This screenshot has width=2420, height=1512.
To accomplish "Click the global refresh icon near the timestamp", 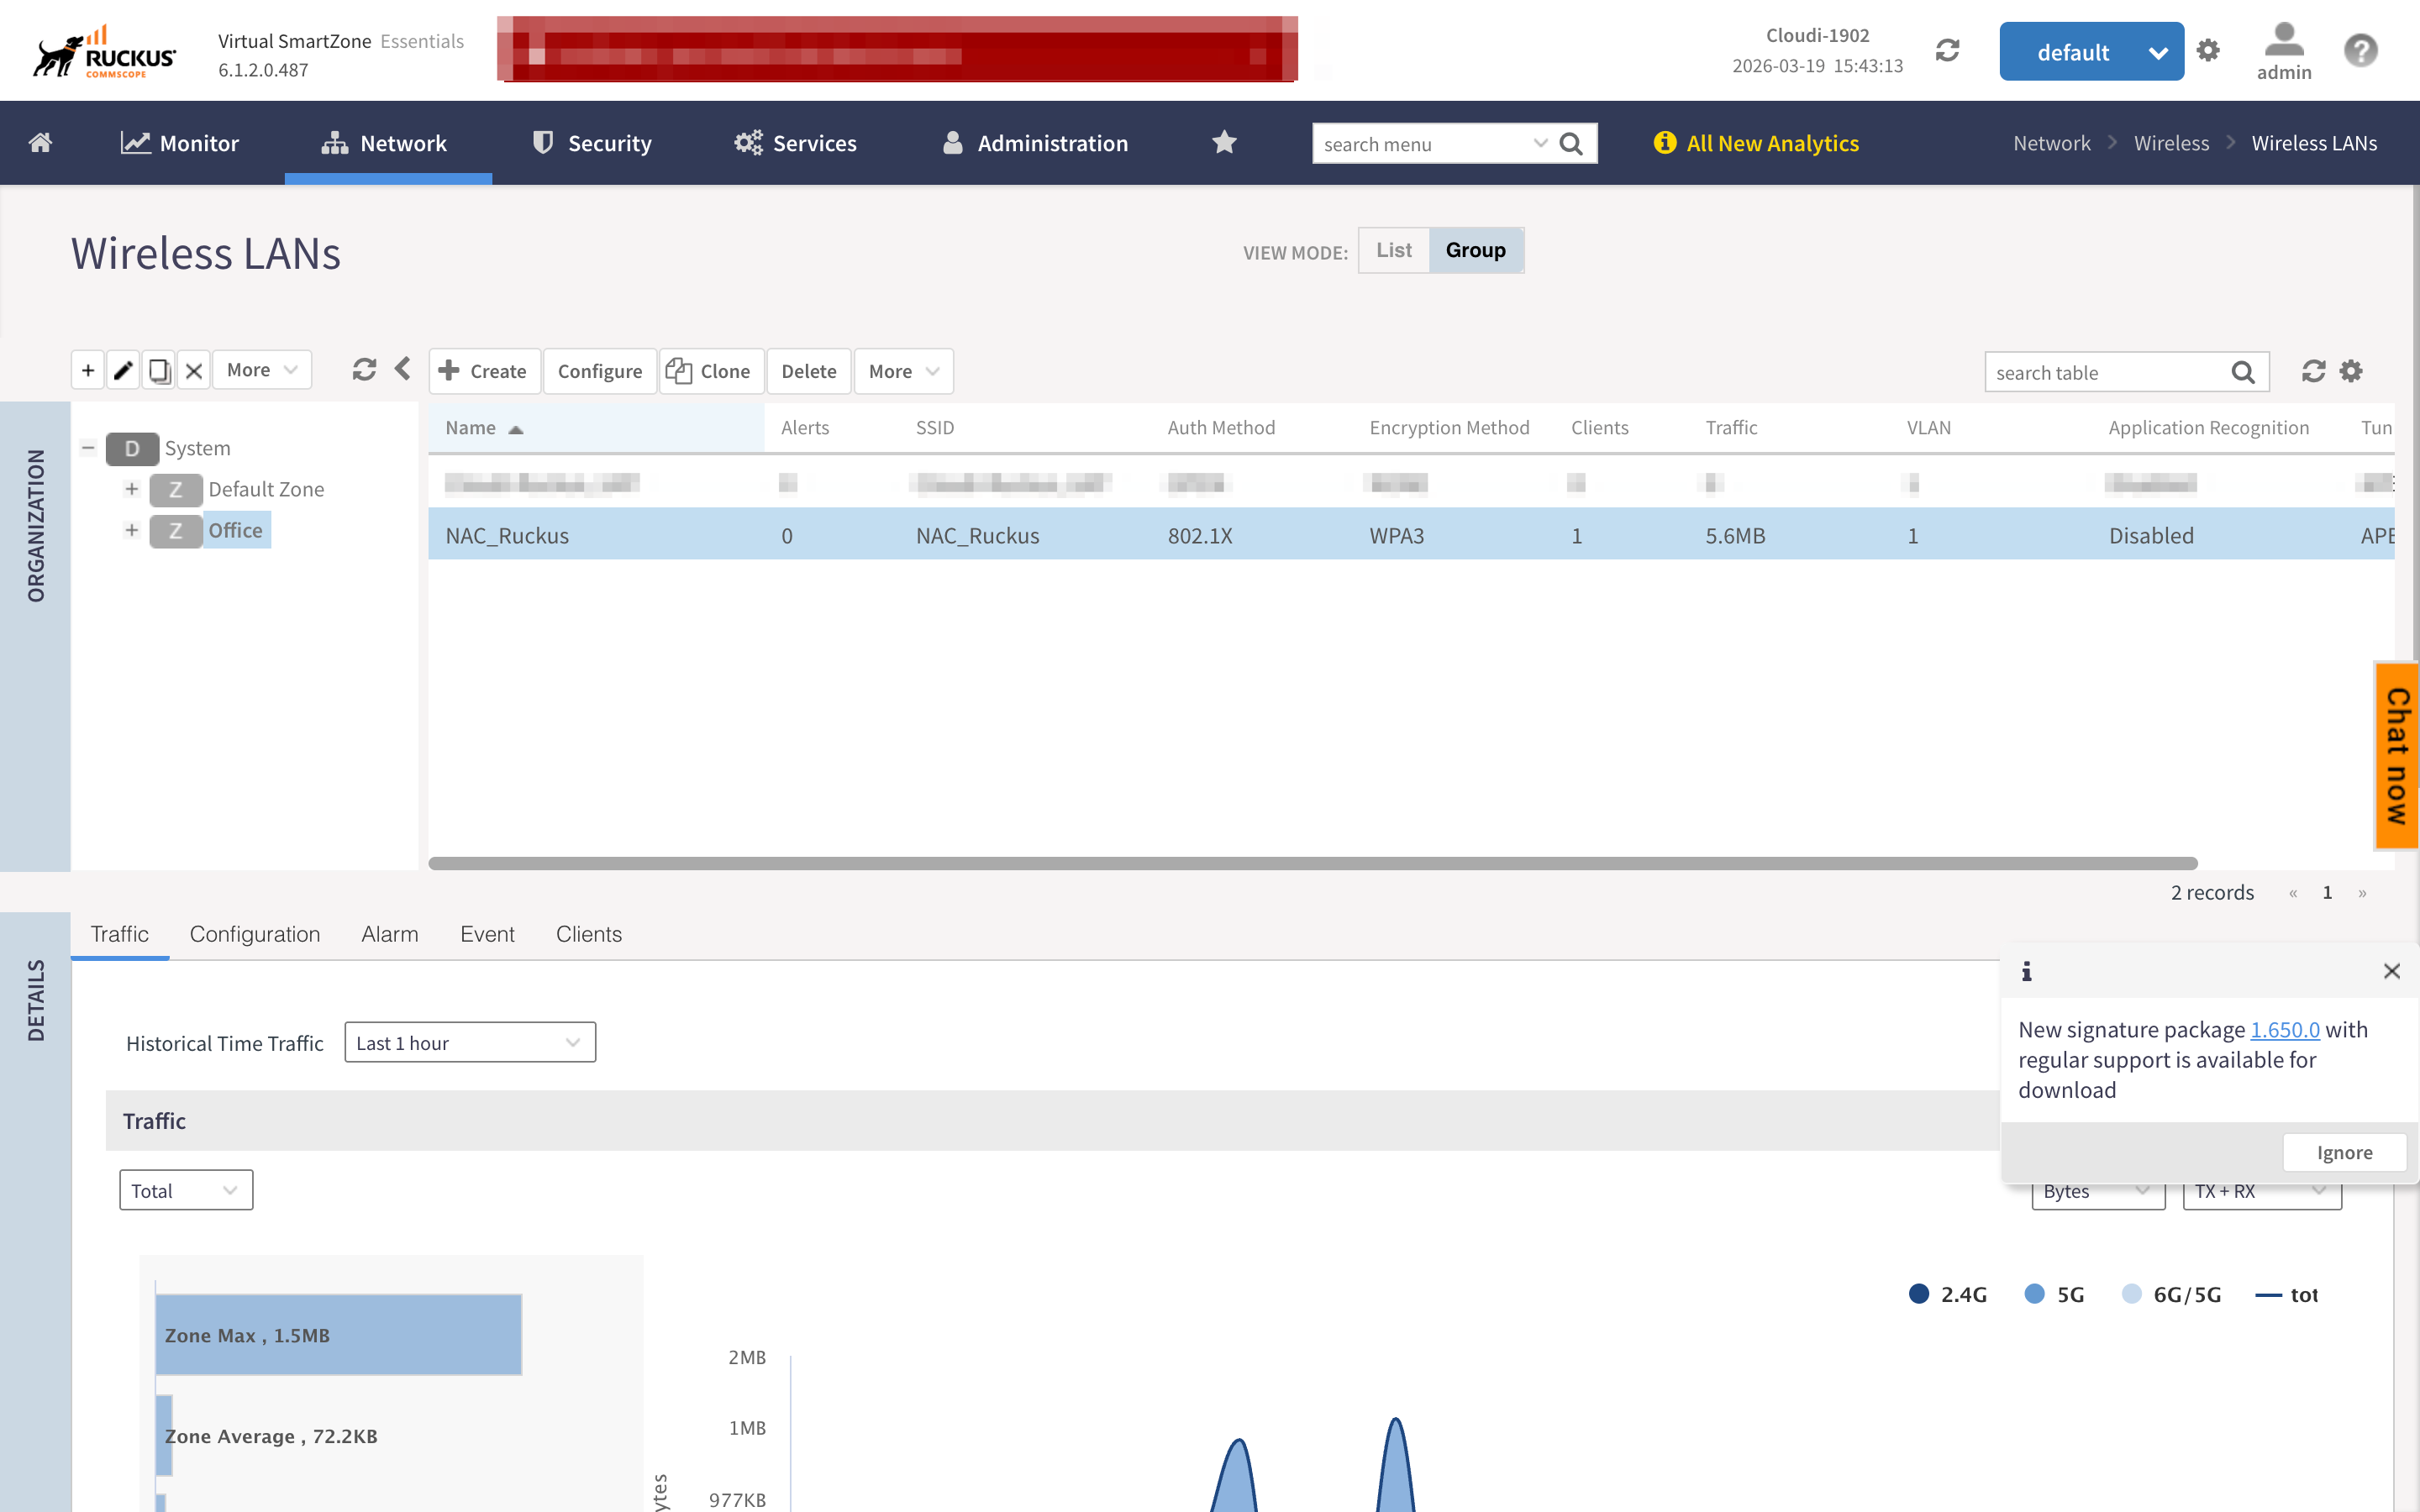I will pos(1947,51).
